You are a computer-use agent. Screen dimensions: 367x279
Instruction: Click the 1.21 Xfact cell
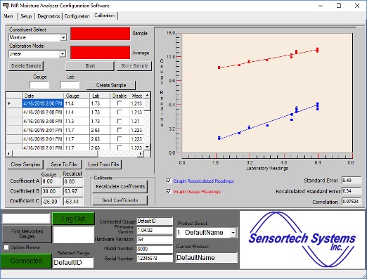pyautogui.click(x=136, y=121)
